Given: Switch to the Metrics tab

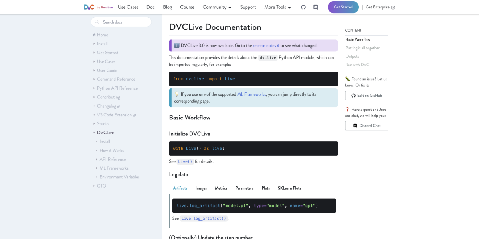Looking at the screenshot, I should point(221,188).
